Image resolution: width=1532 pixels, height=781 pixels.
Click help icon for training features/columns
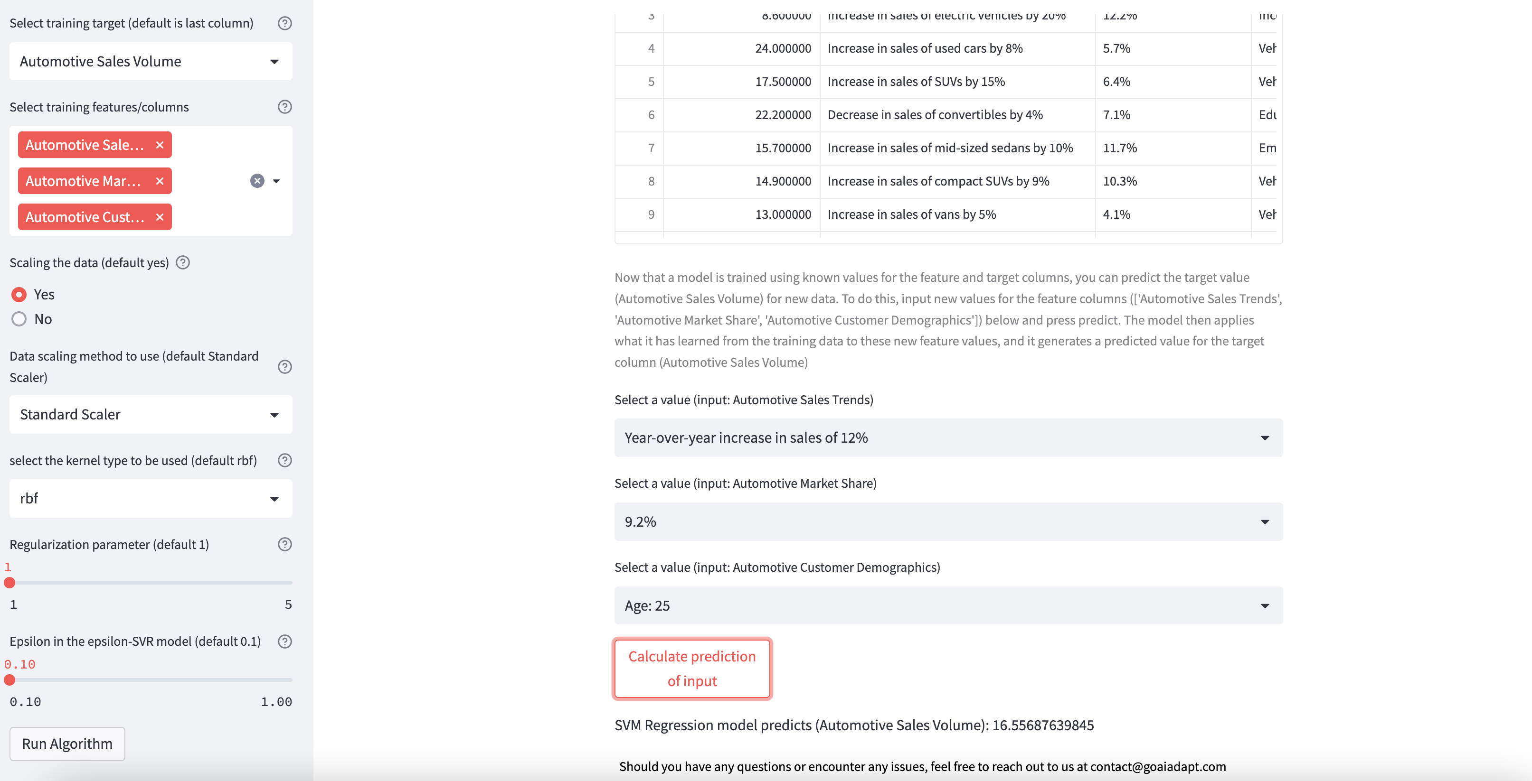(285, 107)
